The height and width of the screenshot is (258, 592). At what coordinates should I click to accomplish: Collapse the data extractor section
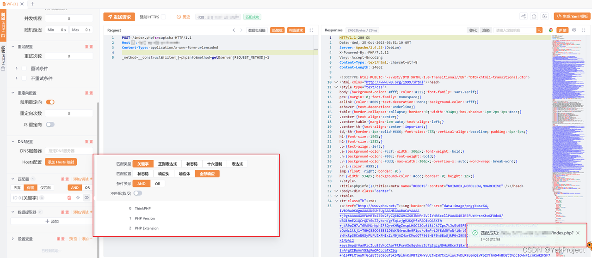(12, 212)
